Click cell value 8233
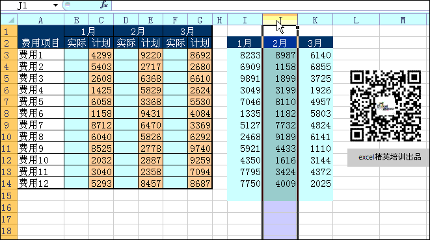The image size is (430, 240). [245, 55]
